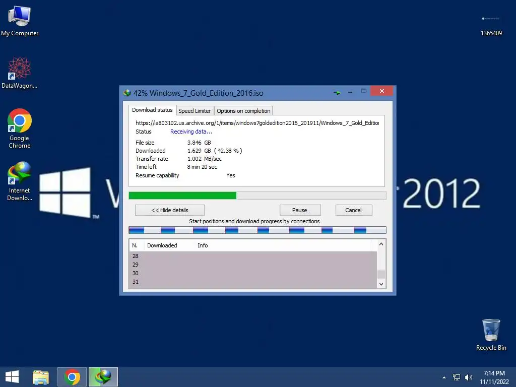Close the download progress dialog
The image size is (516, 387).
click(382, 91)
